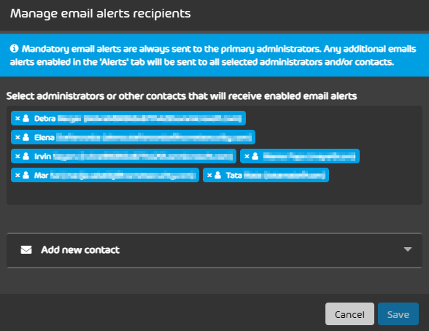This screenshot has width=429, height=331.
Task: Remove the unnamed recipient next to Irvin
Action: (247, 156)
